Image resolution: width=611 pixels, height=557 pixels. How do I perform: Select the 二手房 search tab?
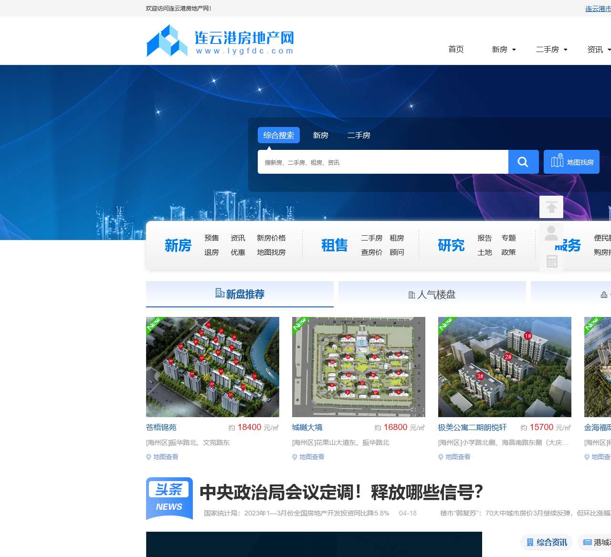click(x=359, y=135)
